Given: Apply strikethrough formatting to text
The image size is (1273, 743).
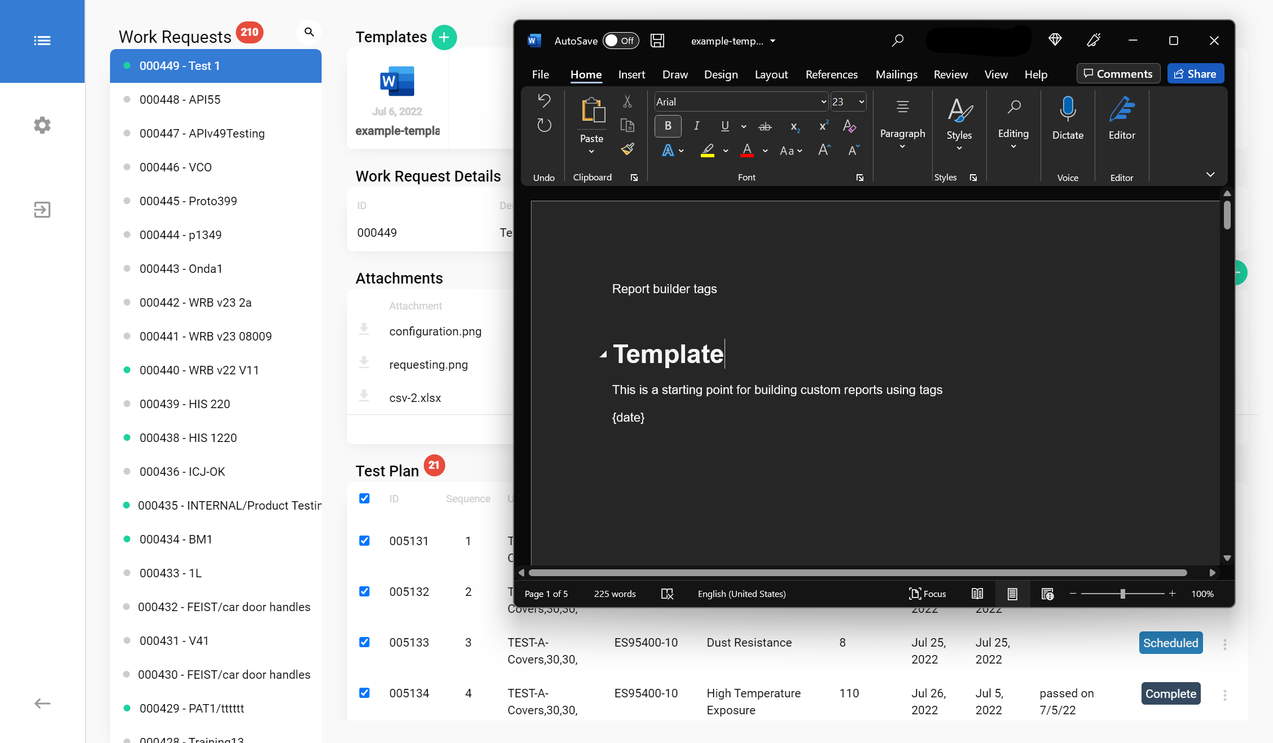Looking at the screenshot, I should (765, 127).
